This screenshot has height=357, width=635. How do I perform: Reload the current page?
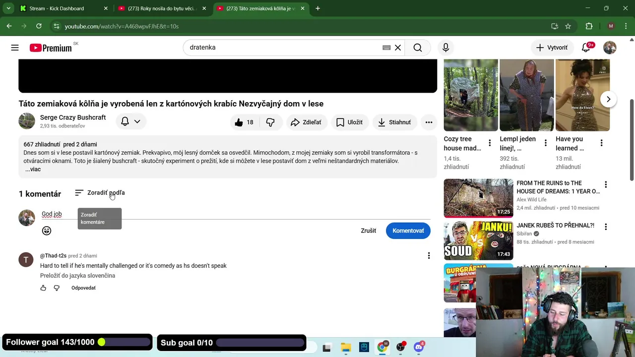39,26
